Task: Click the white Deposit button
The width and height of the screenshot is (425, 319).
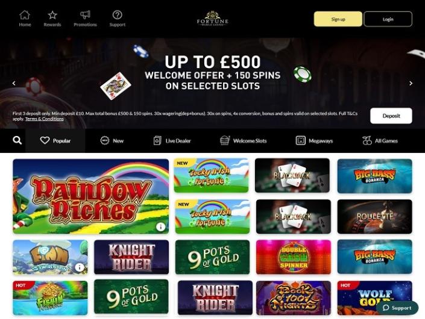Action: (x=391, y=116)
